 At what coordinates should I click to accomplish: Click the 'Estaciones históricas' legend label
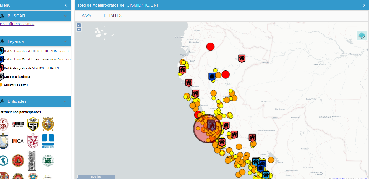point(17,77)
